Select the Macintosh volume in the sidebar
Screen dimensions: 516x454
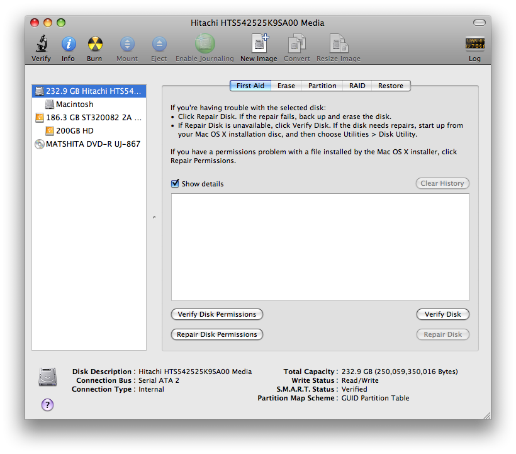(x=89, y=105)
